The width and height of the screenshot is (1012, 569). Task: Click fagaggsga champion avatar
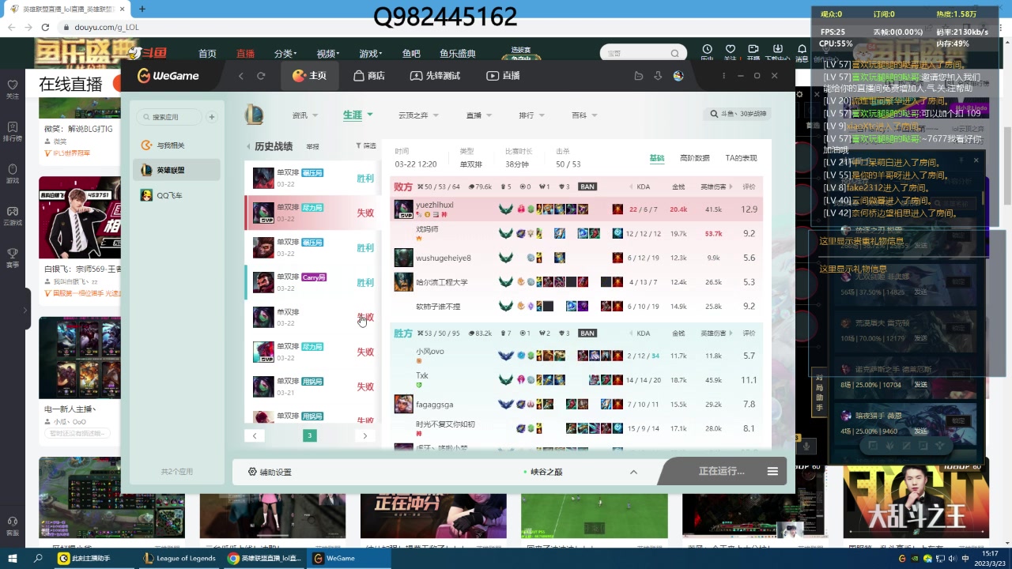pos(403,404)
